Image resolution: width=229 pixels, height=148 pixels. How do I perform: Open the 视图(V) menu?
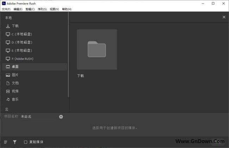coord(54,9)
